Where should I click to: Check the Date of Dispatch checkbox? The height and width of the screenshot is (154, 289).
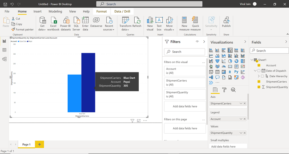[x=259, y=71]
